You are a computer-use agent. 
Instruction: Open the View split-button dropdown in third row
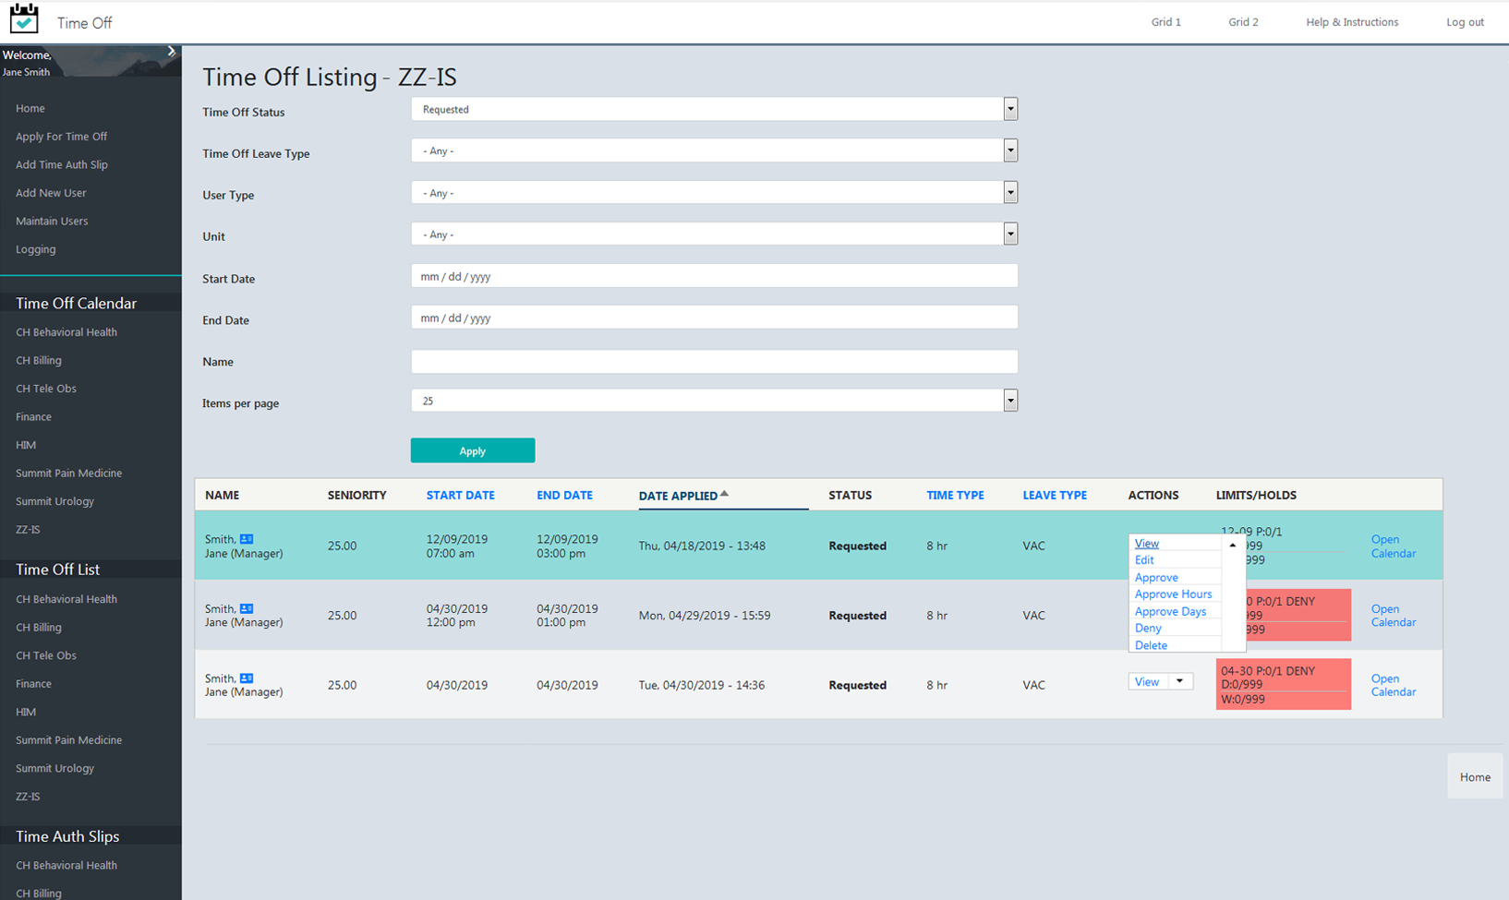(x=1179, y=681)
